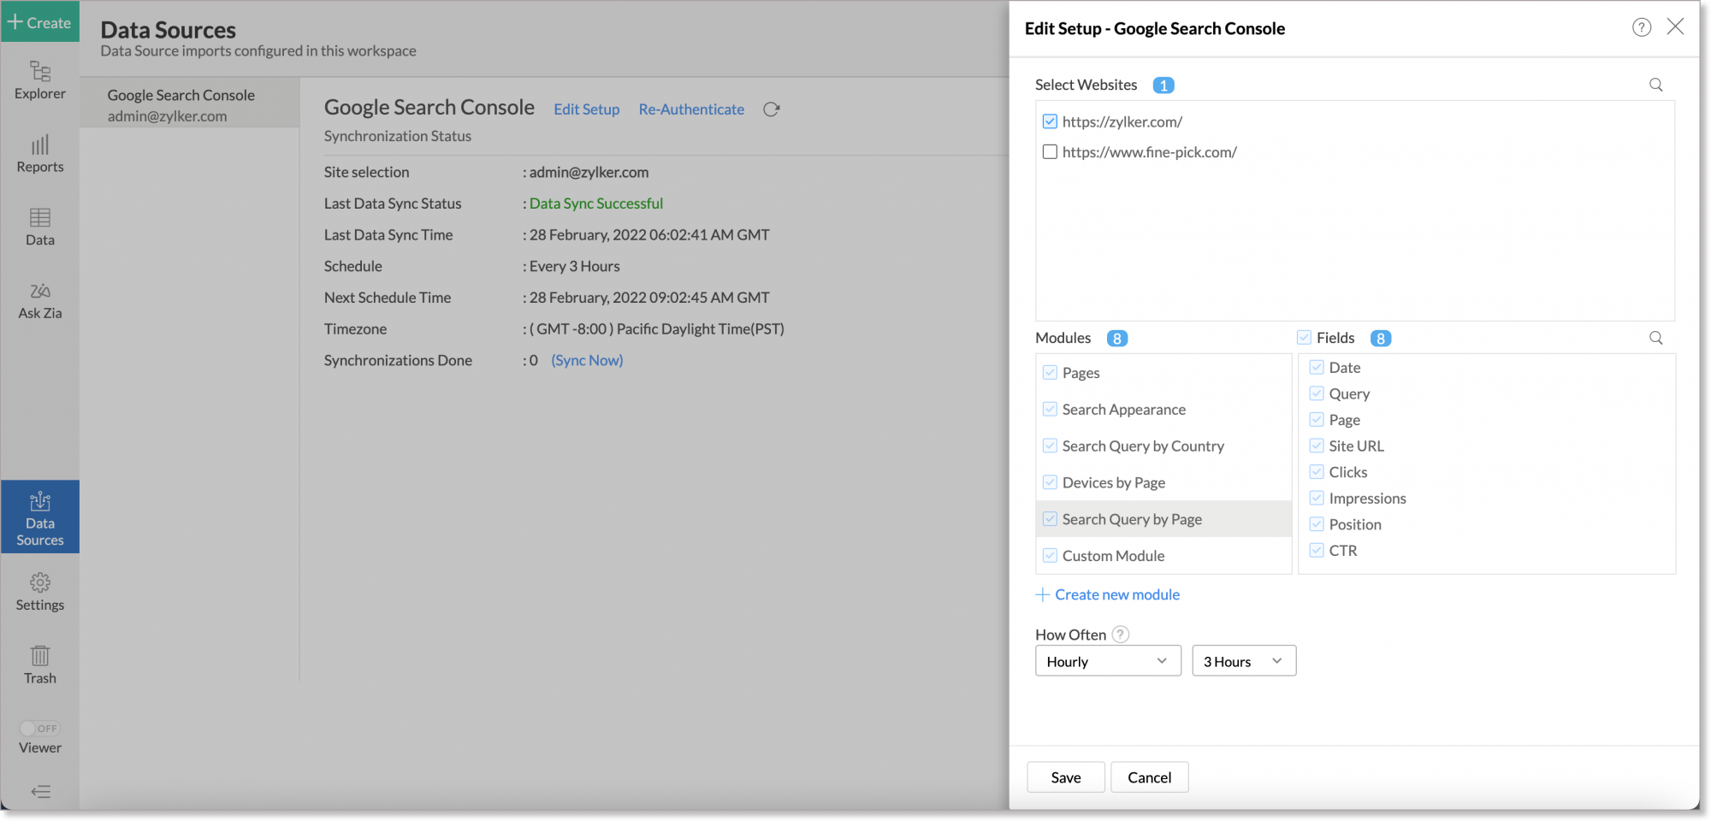Image resolution: width=1711 pixels, height=821 pixels.
Task: Collapse the left sidebar
Action: [x=39, y=792]
